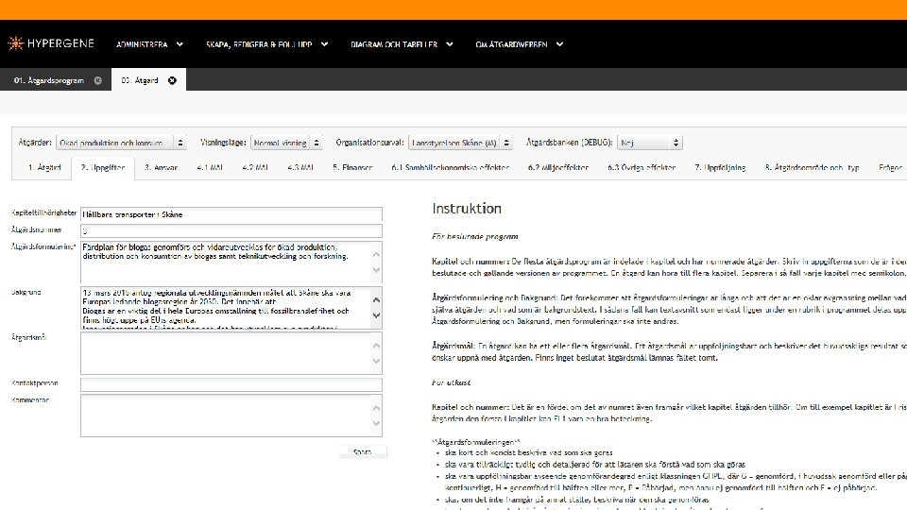Open the Diagram och tabeller menu chevron
Image resolution: width=907 pixels, height=510 pixels.
click(x=450, y=44)
